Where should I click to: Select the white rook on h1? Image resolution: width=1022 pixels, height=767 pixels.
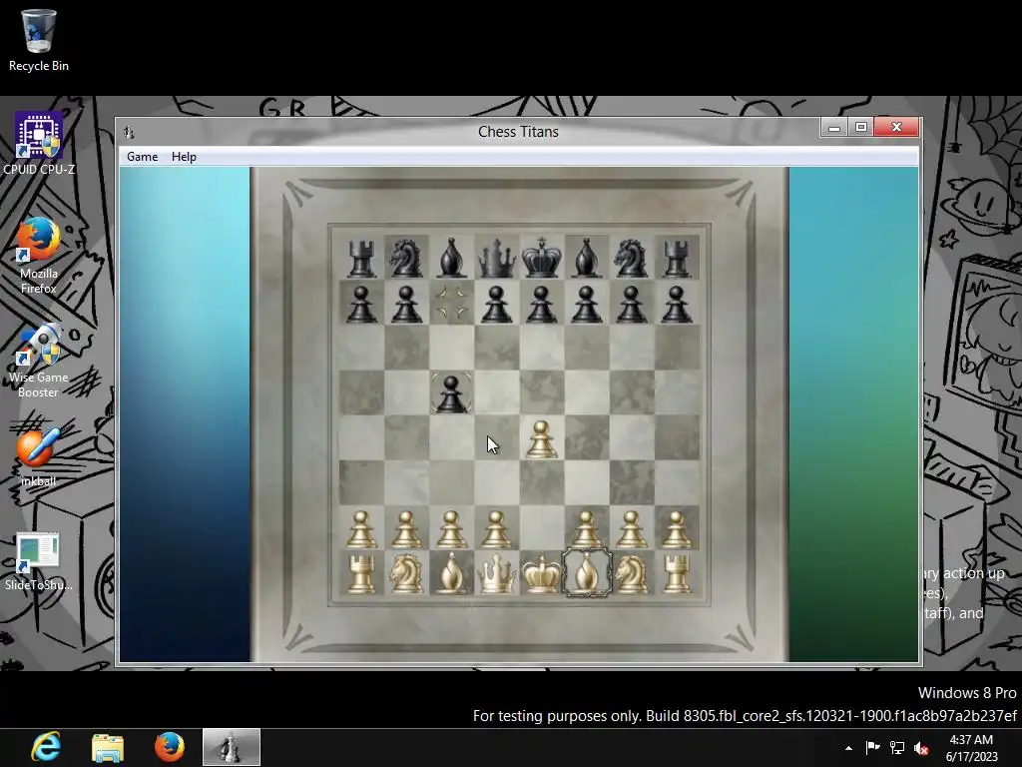click(677, 574)
